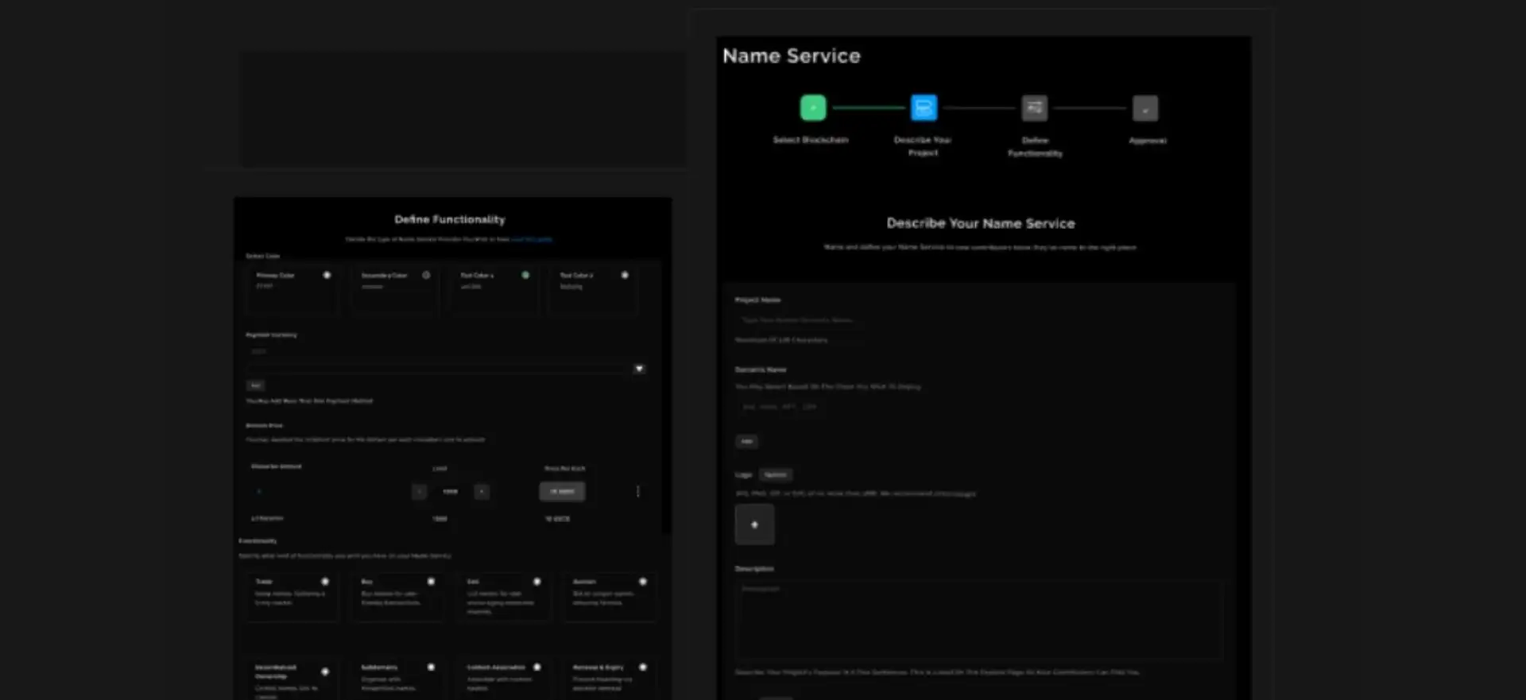Click the minus button beside limit value
Screen dimensions: 1526x700
point(420,492)
